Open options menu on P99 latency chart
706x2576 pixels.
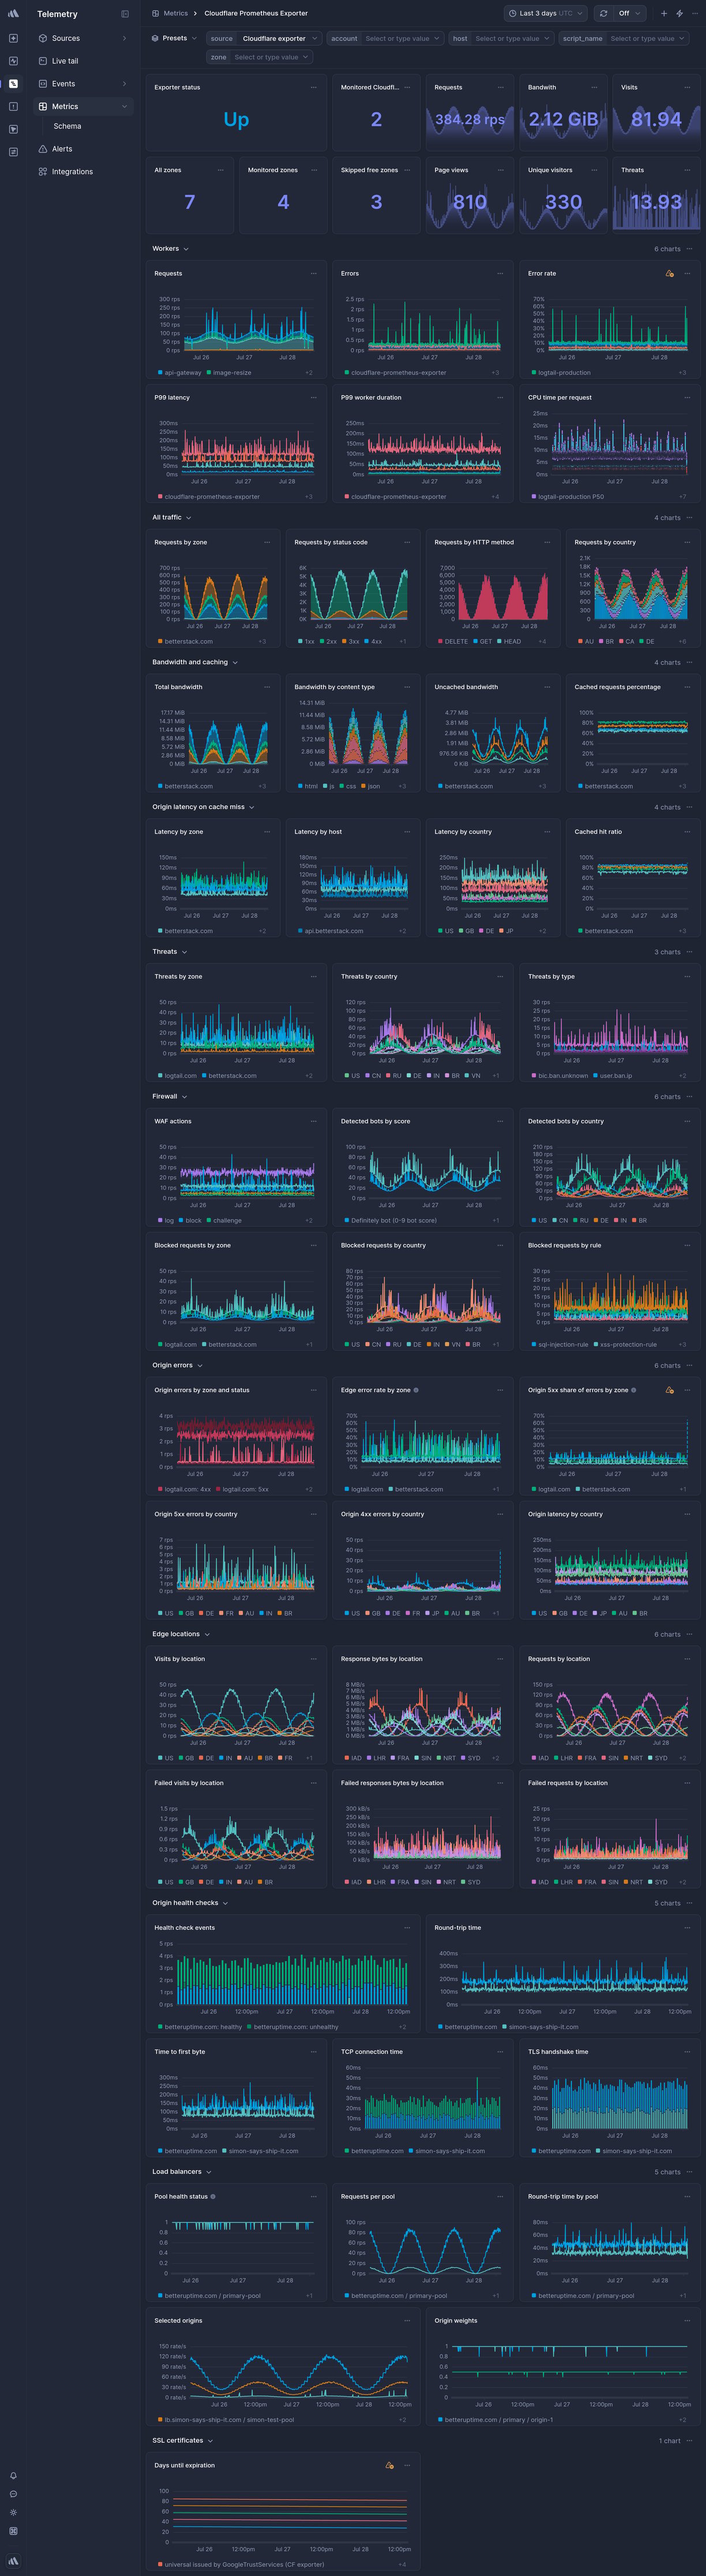coord(313,397)
